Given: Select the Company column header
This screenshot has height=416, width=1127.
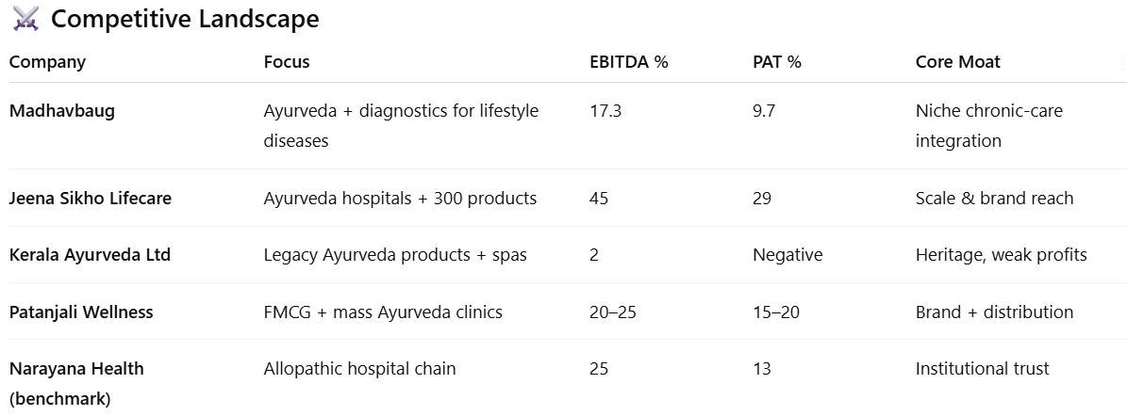Looking at the screenshot, I should pos(47,62).
